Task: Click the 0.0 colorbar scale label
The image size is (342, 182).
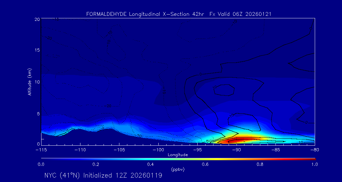Action: (x=41, y=164)
